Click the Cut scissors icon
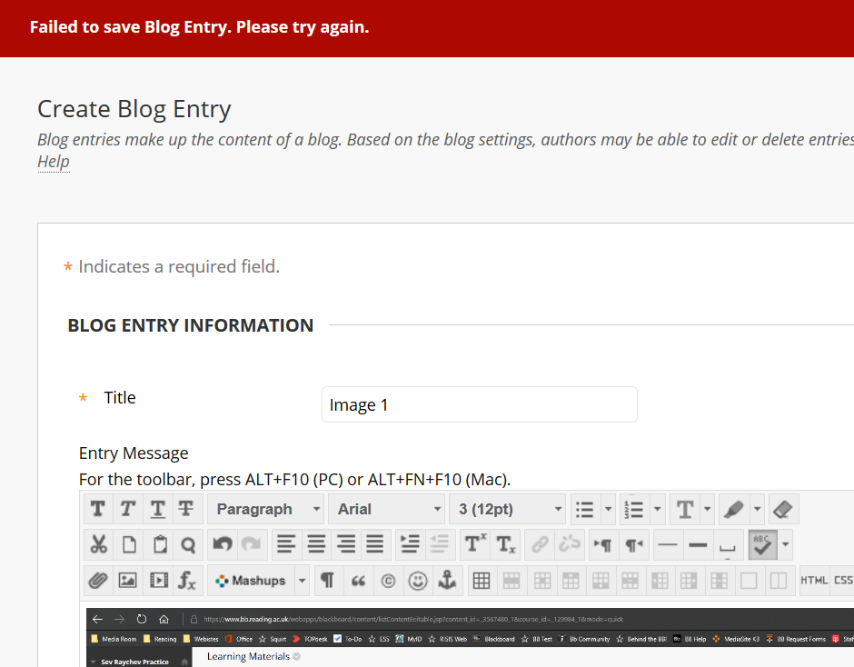Screen dimensions: 854x667 98,544
